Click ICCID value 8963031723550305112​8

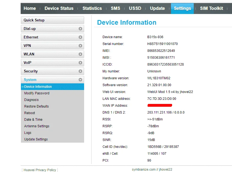coord(165,64)
